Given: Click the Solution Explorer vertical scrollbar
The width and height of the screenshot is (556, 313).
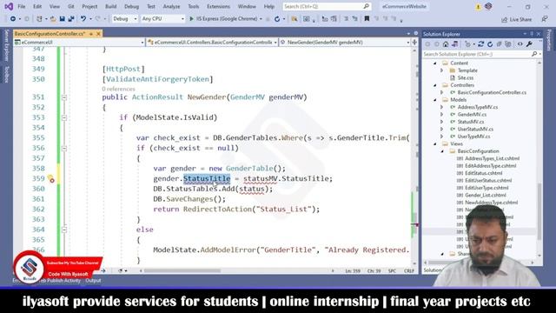Looking at the screenshot, I should 539,158.
